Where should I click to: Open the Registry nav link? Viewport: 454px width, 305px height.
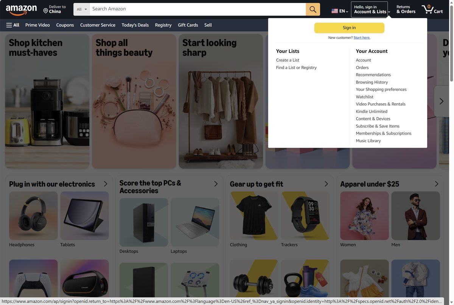tap(163, 25)
